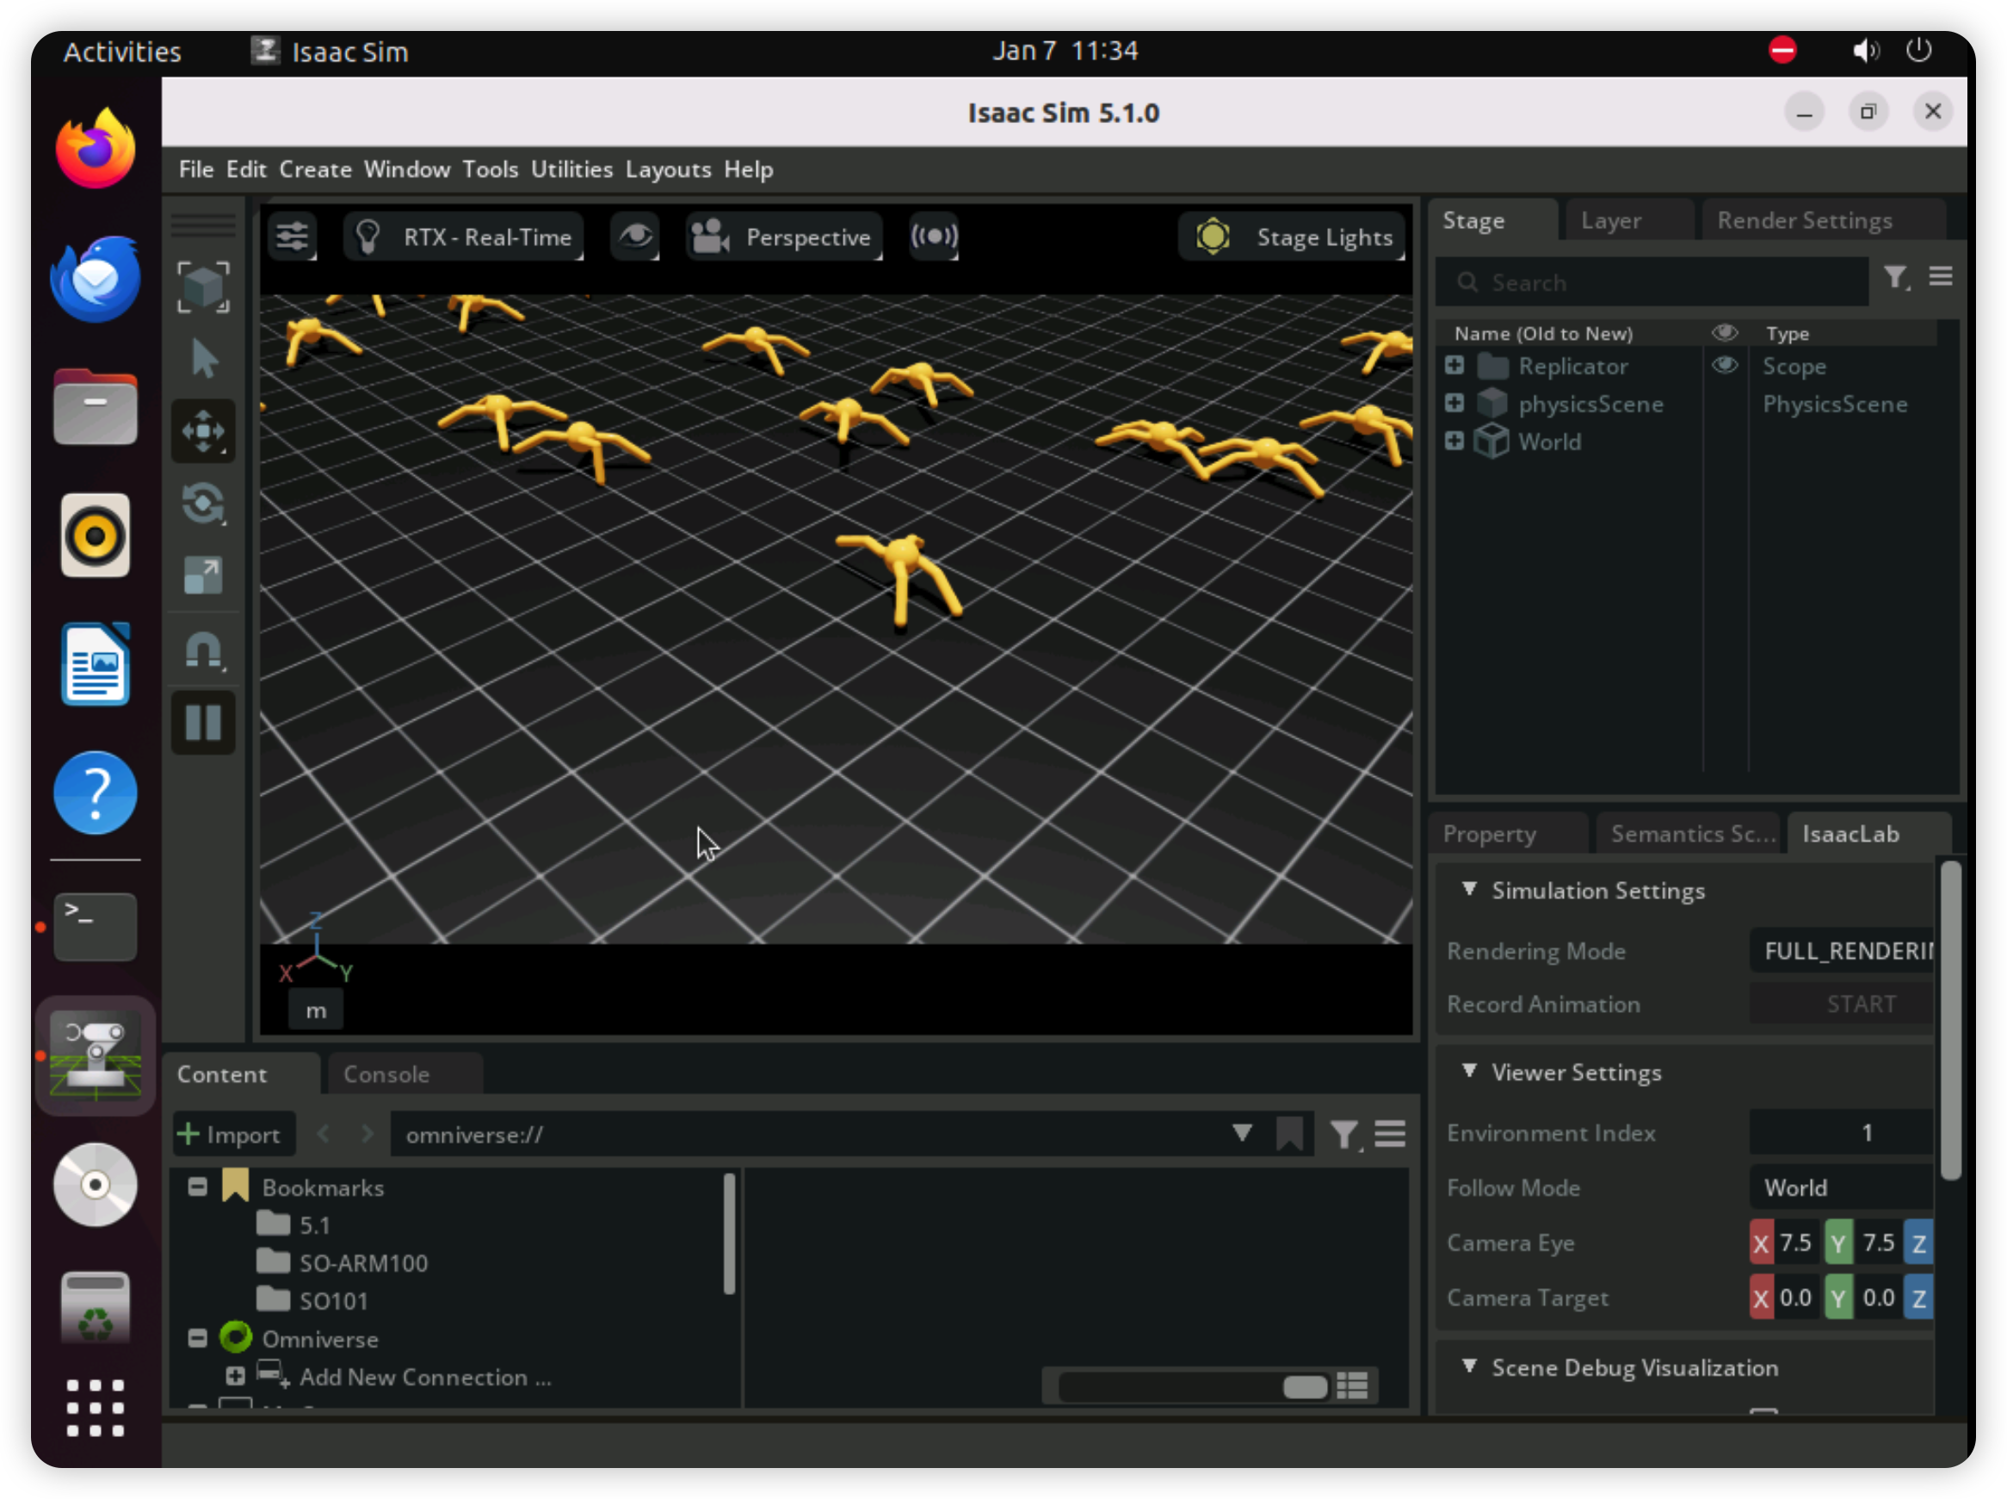Image resolution: width=2007 pixels, height=1499 pixels.
Task: Collapse the Simulation Settings section
Action: click(x=1469, y=890)
